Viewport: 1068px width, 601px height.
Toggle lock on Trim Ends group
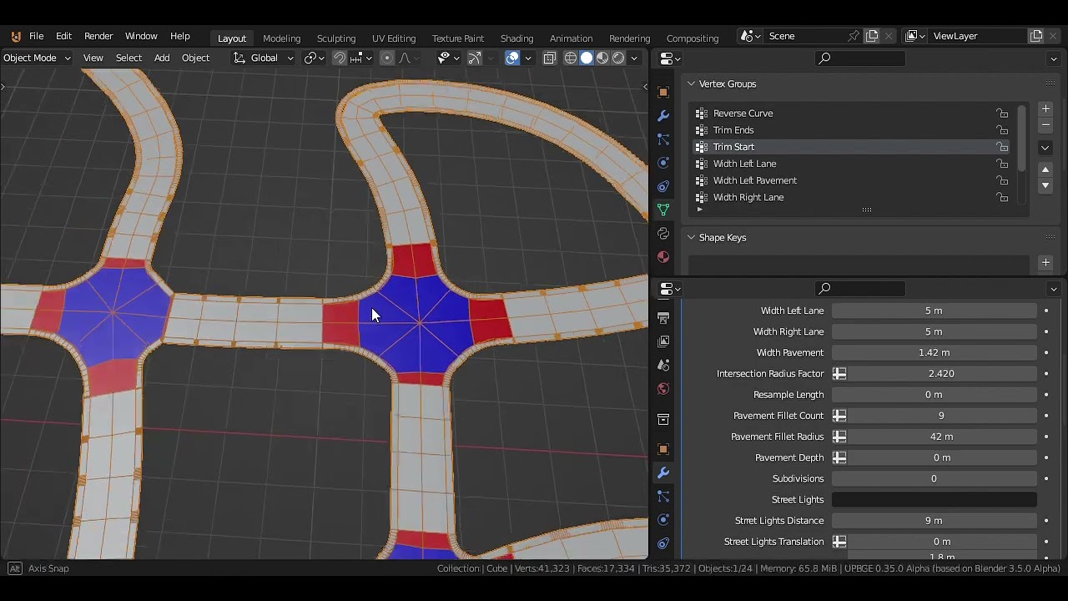[x=1002, y=130]
